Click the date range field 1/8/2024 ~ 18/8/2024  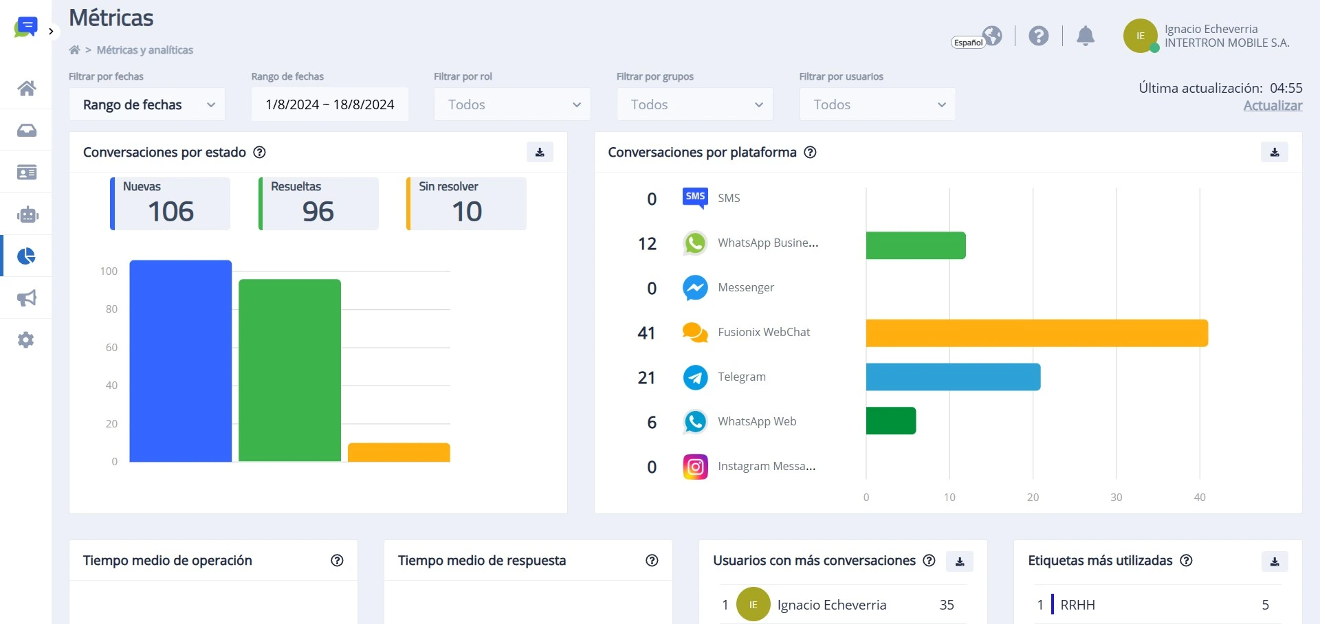point(330,104)
